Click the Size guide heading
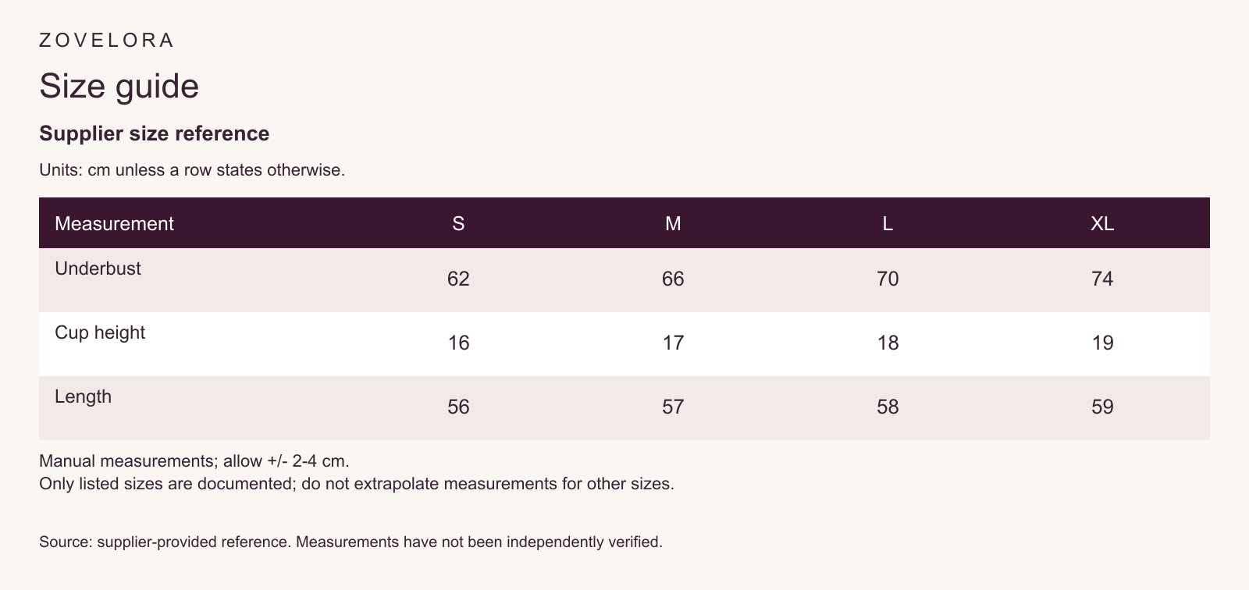1249x590 pixels. pyautogui.click(x=119, y=85)
